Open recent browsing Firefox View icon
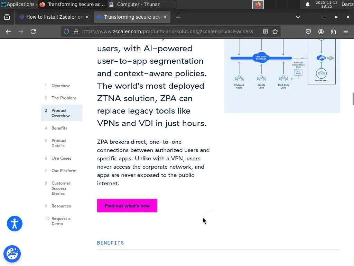This screenshot has height=266, width=354. (7, 17)
